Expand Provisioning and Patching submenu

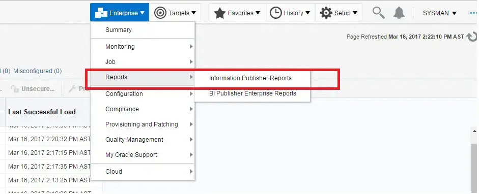[x=143, y=124]
